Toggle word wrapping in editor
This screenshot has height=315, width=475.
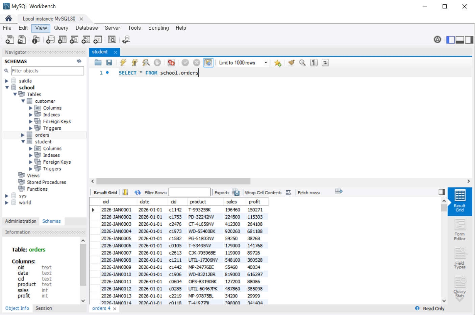coord(325,63)
